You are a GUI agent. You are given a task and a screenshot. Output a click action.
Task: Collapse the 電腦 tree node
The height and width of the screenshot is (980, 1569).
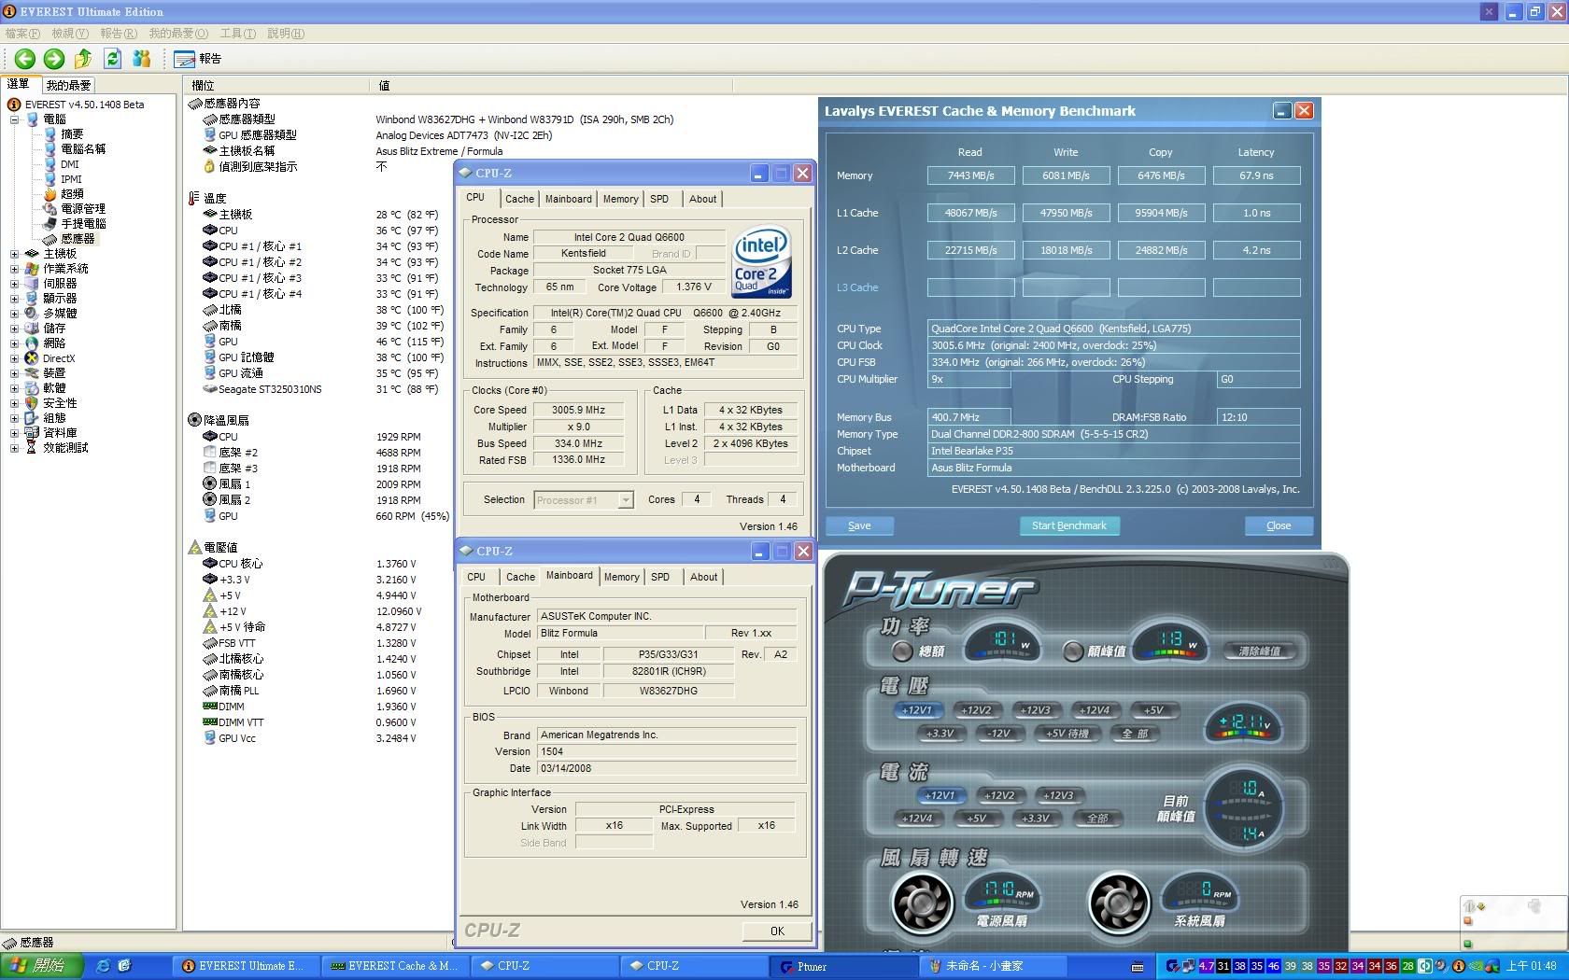coord(14,119)
